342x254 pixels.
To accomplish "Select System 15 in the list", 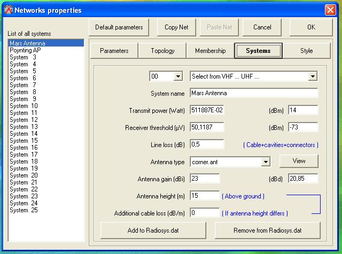I will click(46, 141).
